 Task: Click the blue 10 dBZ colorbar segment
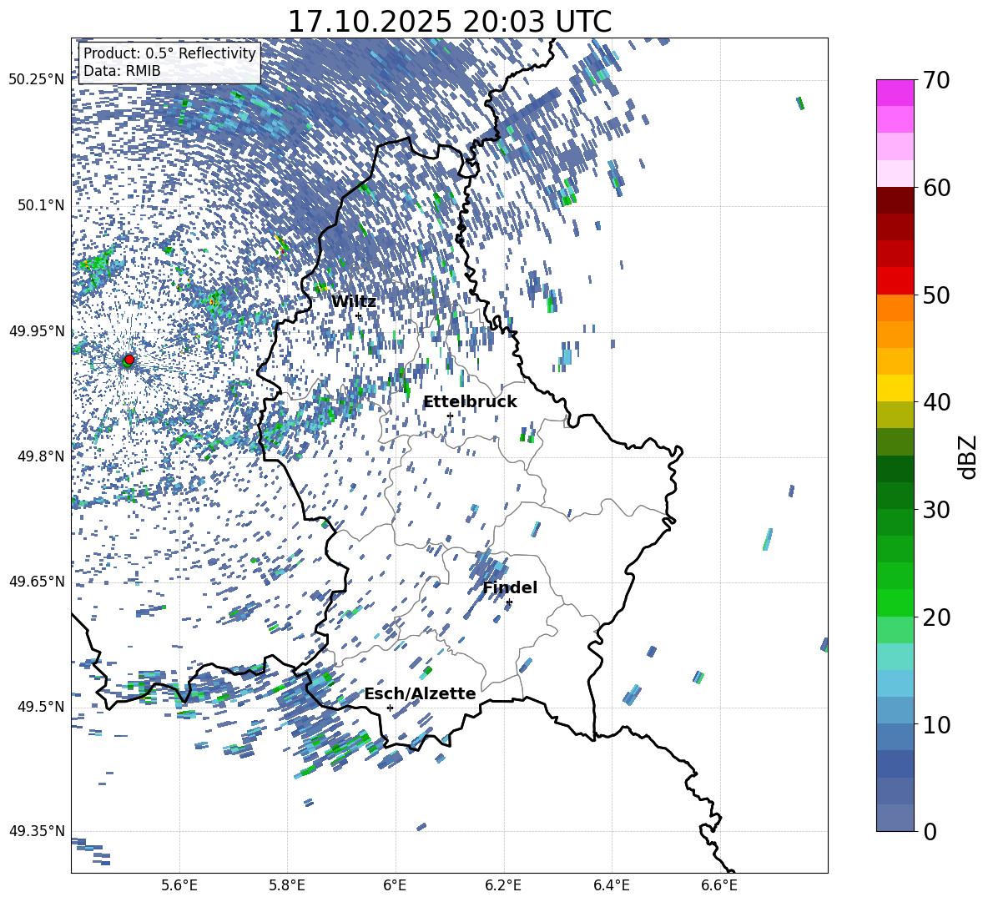[895, 711]
